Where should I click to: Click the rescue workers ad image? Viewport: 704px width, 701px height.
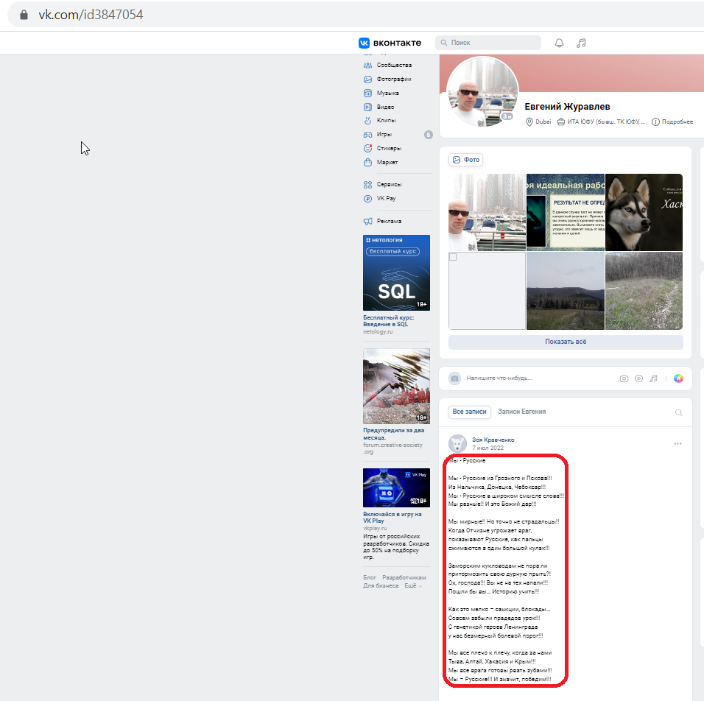(x=396, y=386)
